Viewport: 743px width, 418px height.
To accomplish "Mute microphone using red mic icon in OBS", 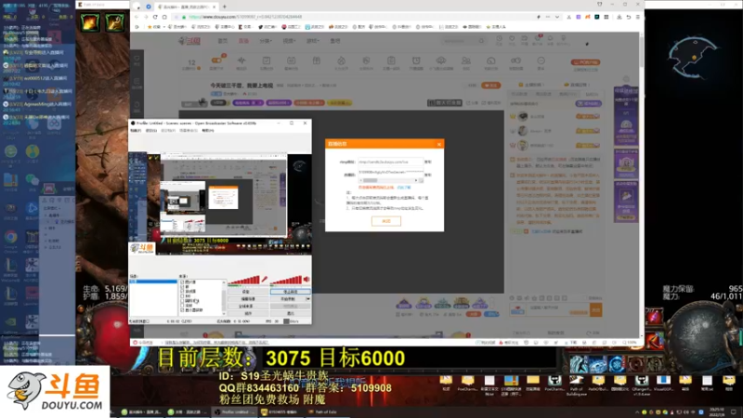I will [265, 280].
